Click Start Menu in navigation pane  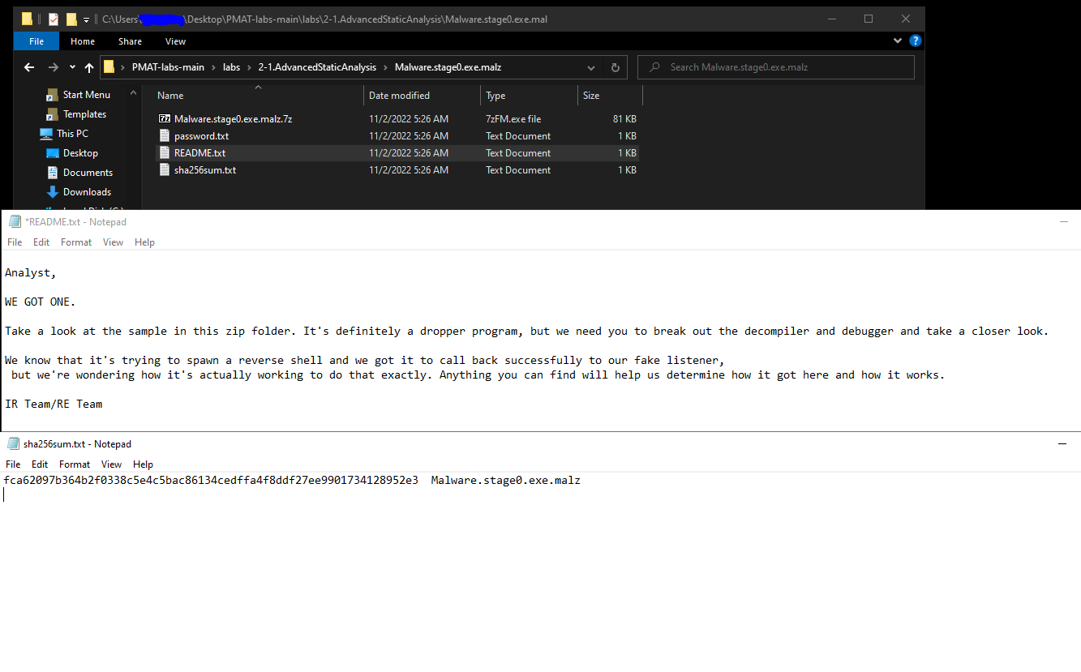tap(87, 95)
